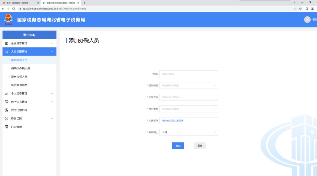Reload the page with browser refresh icon
The width and height of the screenshot is (317, 176).
14,9
